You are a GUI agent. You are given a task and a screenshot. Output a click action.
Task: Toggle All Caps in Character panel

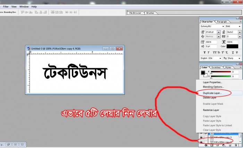(x=215, y=52)
